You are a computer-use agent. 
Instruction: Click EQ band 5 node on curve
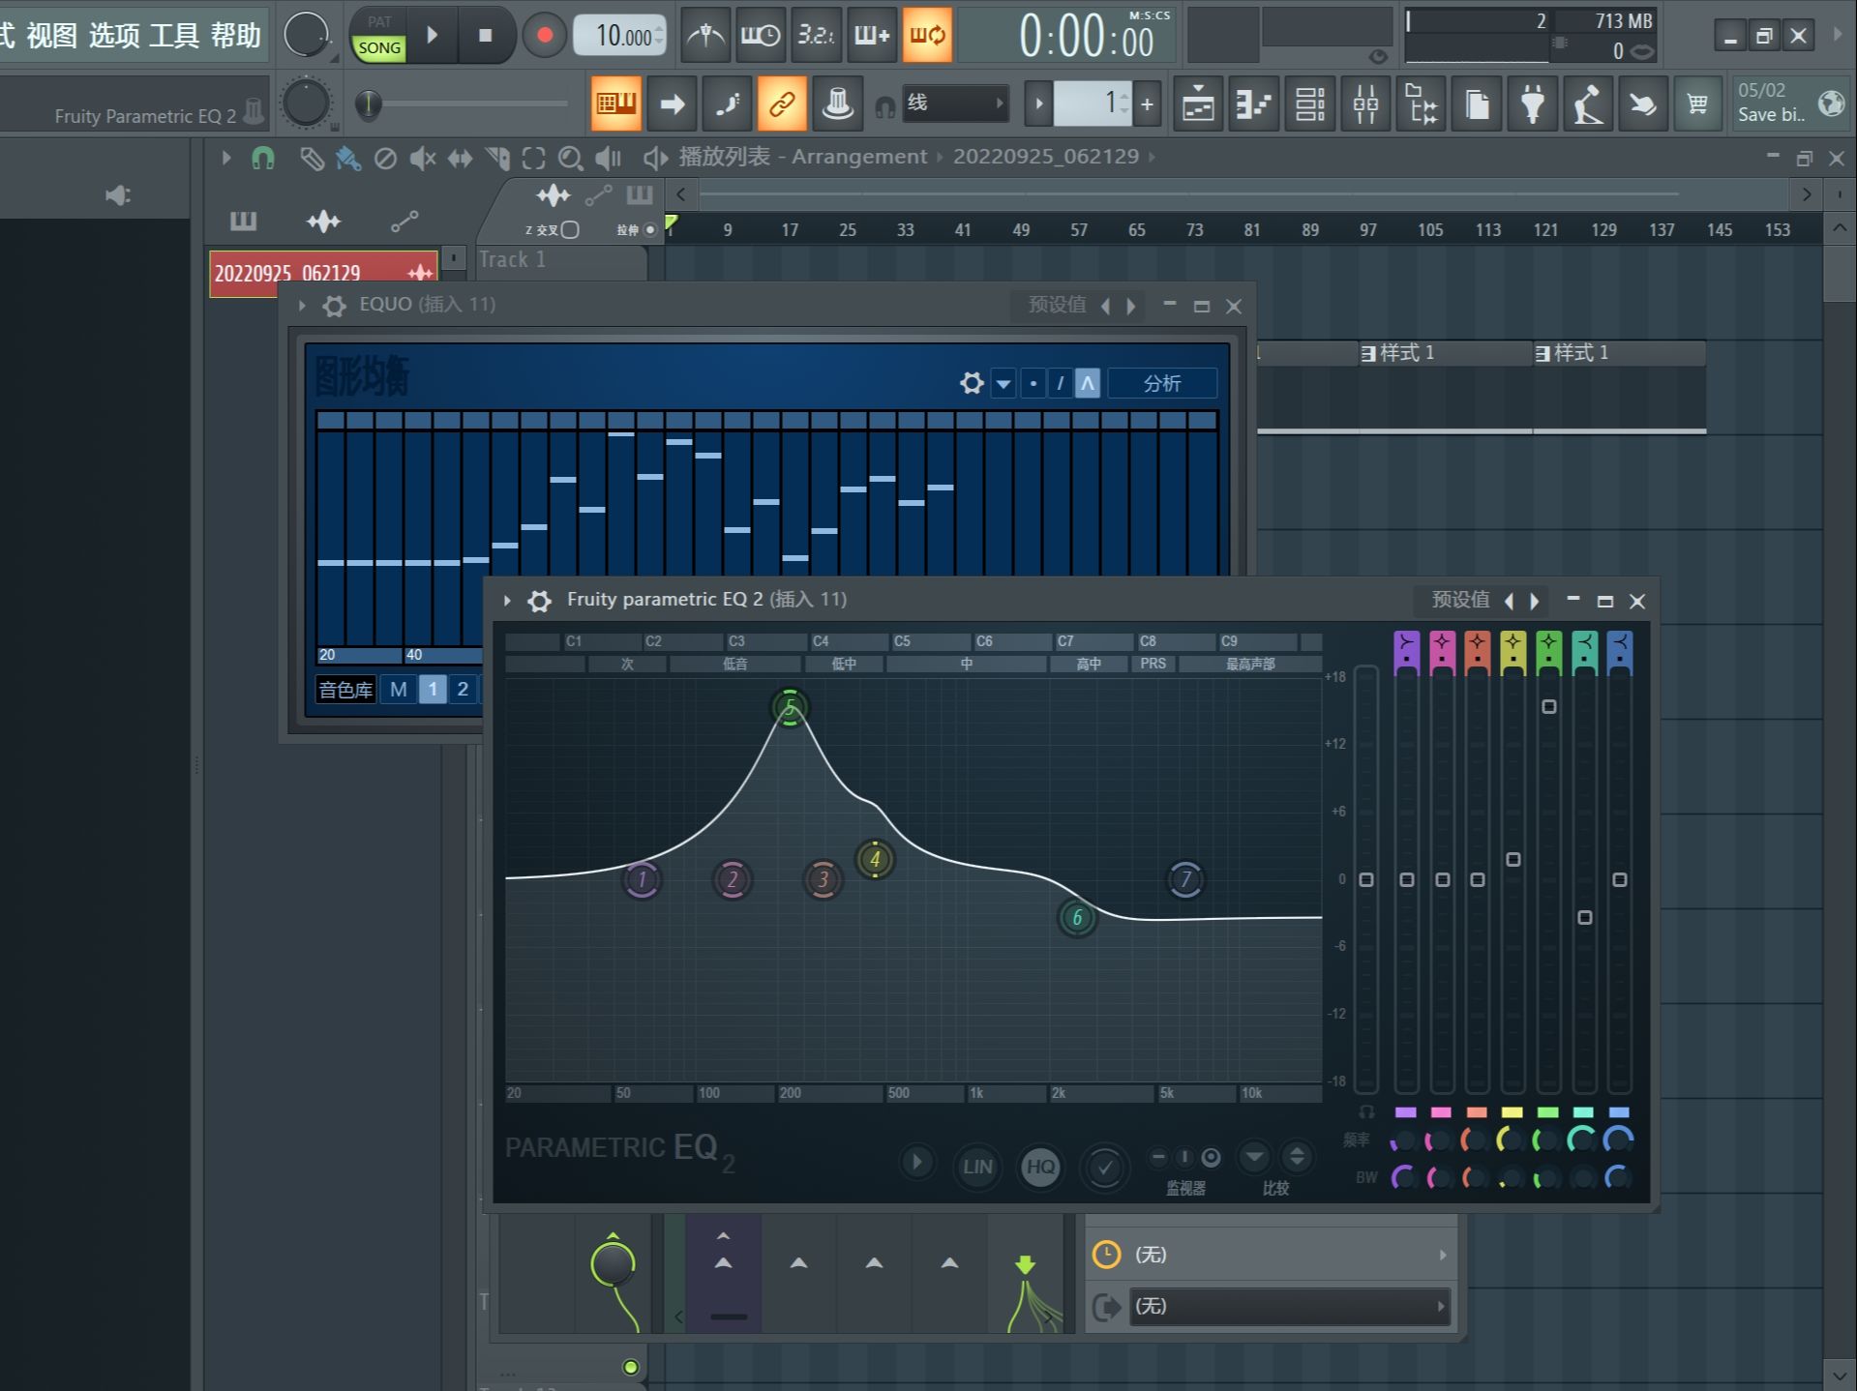(x=790, y=708)
